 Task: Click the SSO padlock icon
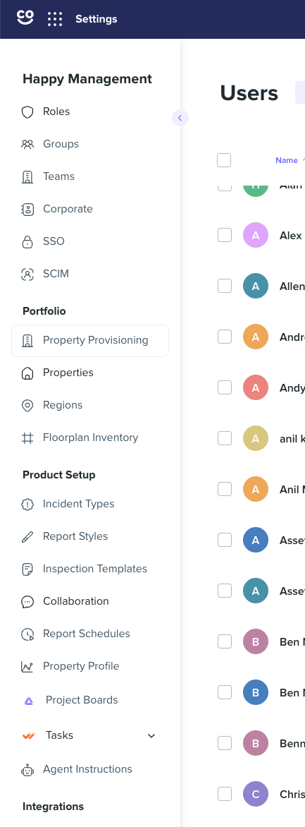27,241
